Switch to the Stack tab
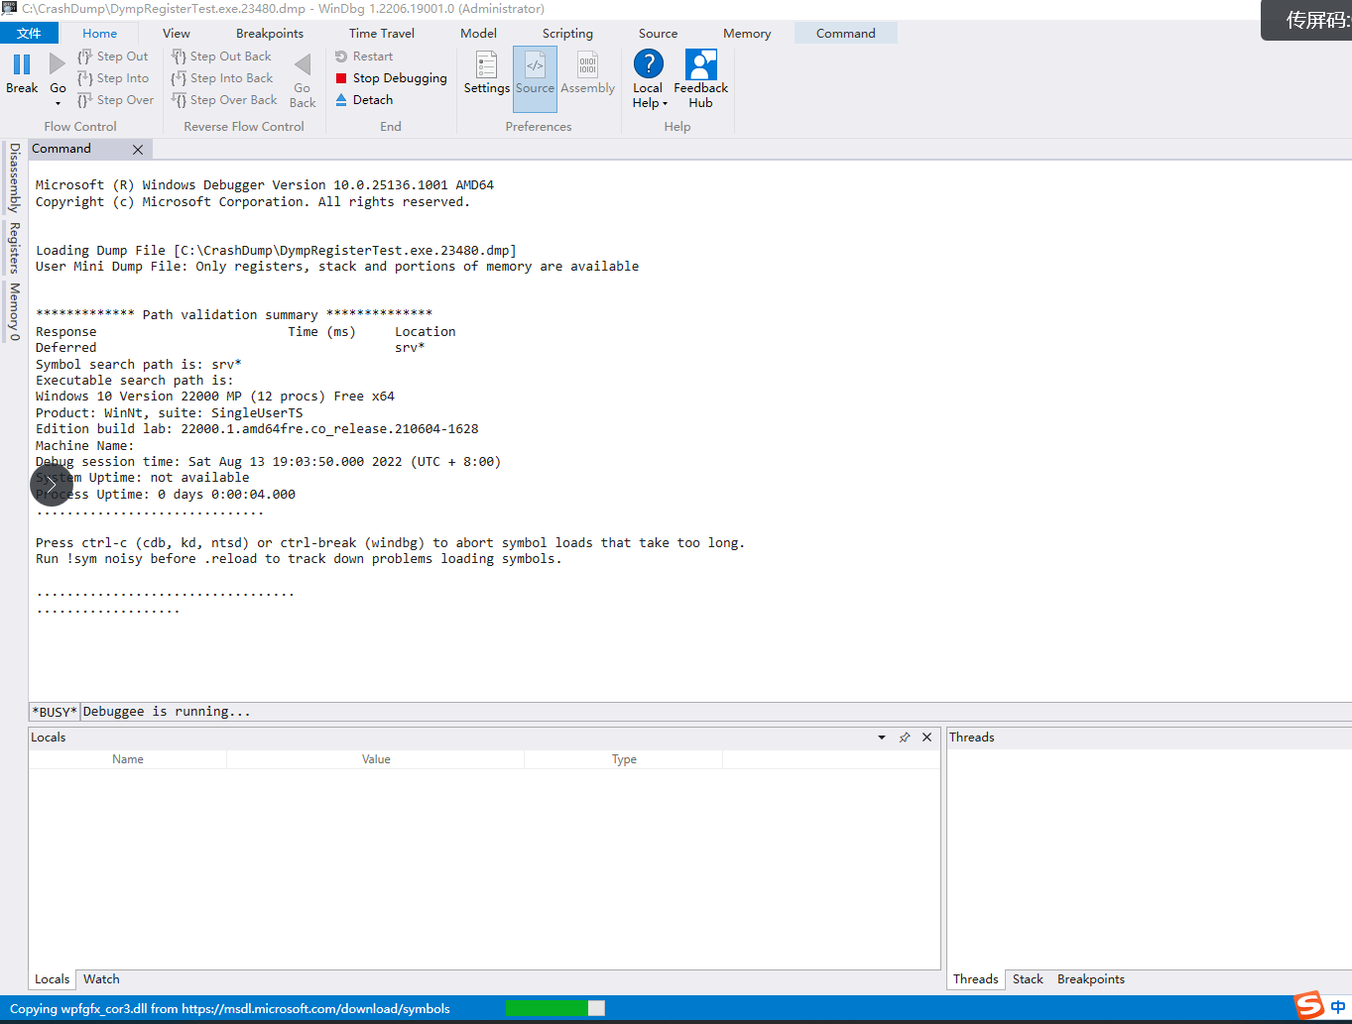This screenshot has width=1352, height=1024. point(1028,979)
